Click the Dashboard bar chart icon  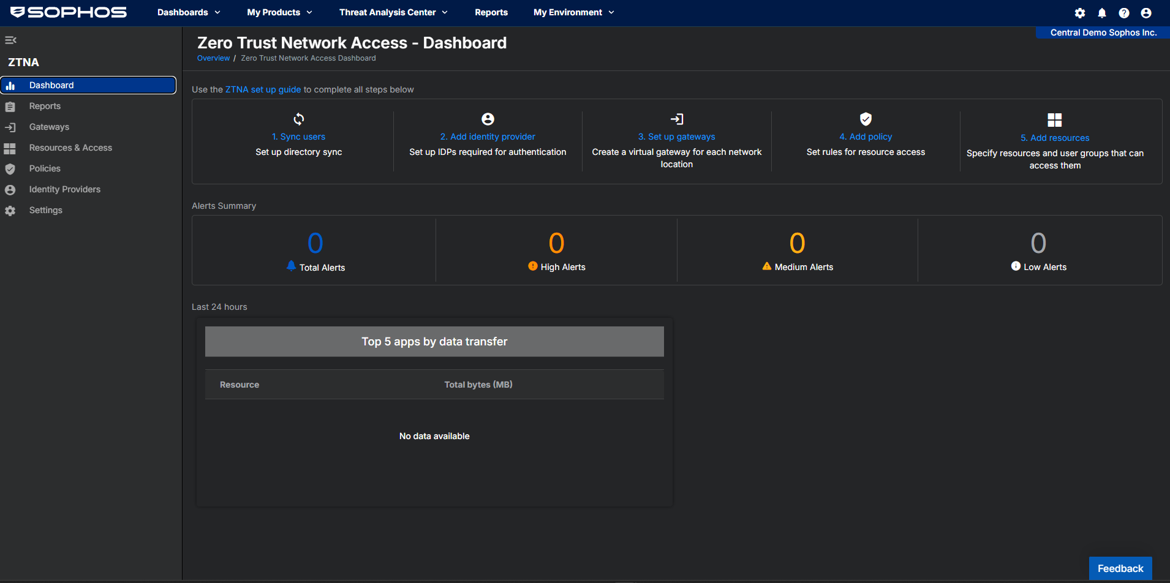point(10,86)
